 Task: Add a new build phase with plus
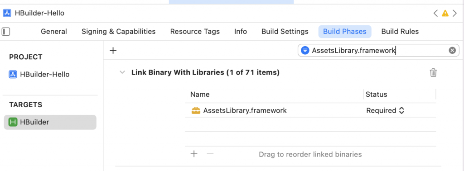[113, 51]
